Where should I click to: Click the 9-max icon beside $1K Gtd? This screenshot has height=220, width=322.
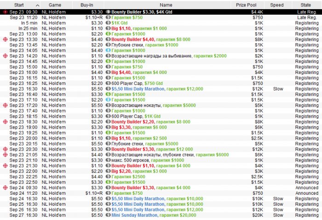(x=108, y=23)
